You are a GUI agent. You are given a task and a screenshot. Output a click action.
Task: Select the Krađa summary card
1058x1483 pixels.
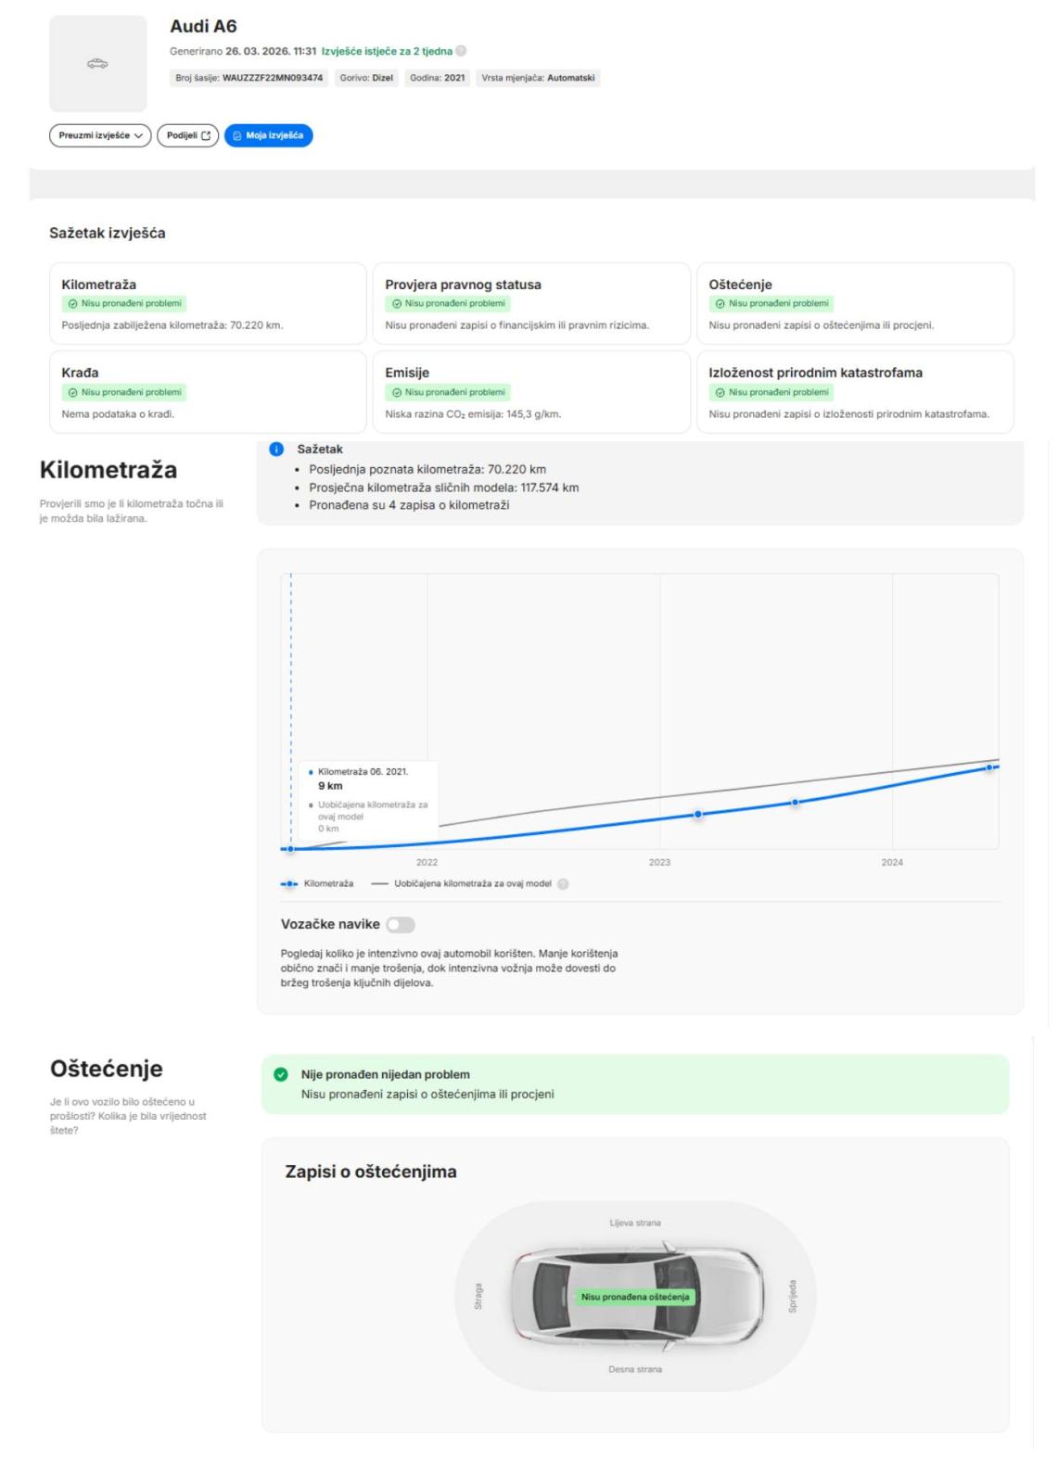(208, 392)
